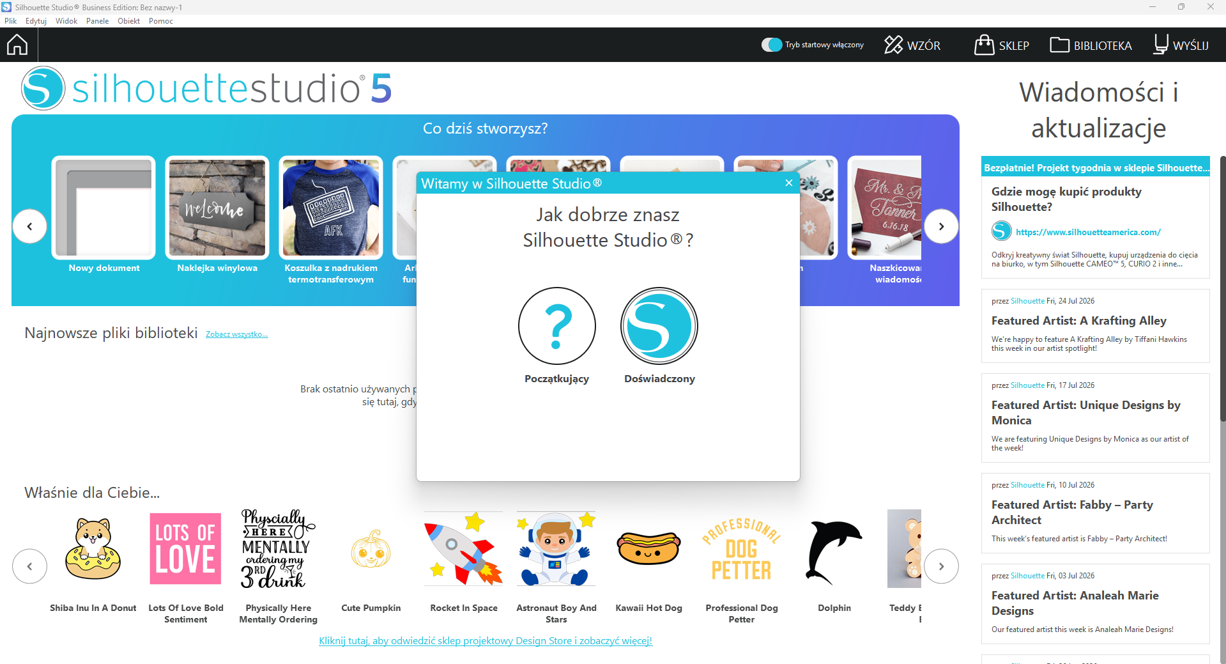The height and width of the screenshot is (664, 1226).
Task: Go to the Home screen icon
Action: click(x=17, y=45)
